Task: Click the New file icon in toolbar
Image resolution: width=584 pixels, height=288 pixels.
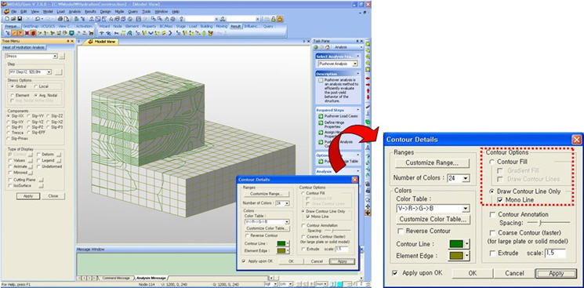Action: click(x=8, y=18)
